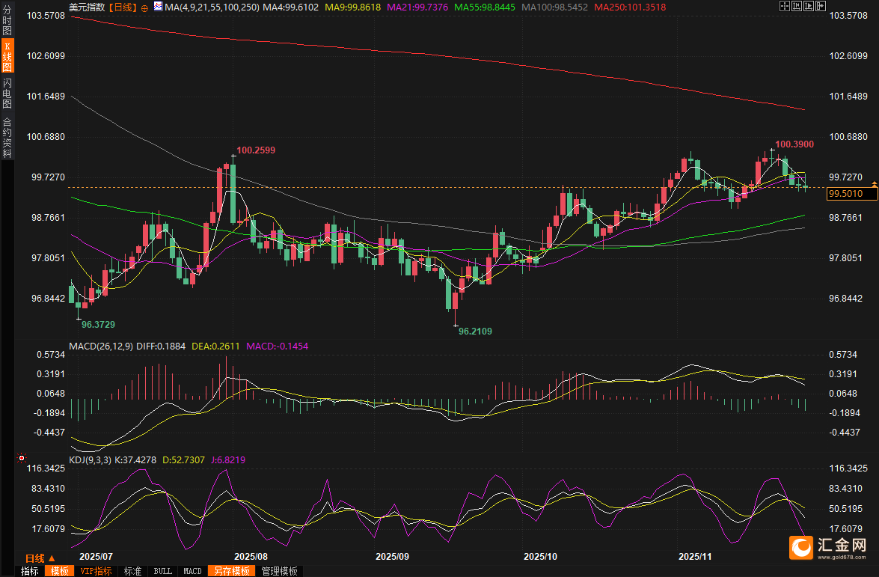Choose the MACD template
The height and width of the screenshot is (577, 879).
coord(192,571)
